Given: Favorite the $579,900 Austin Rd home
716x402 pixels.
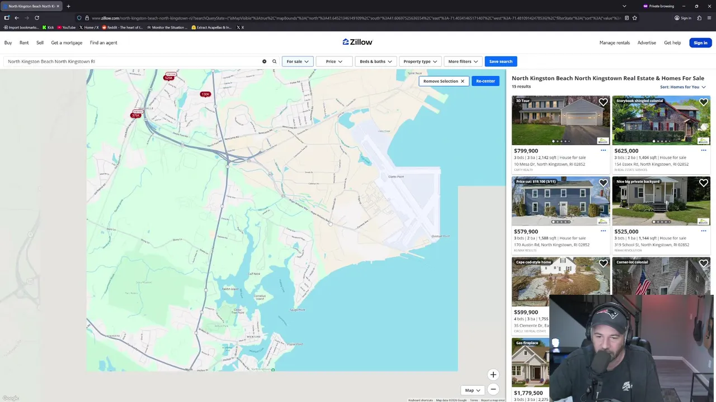Looking at the screenshot, I should pos(603,183).
